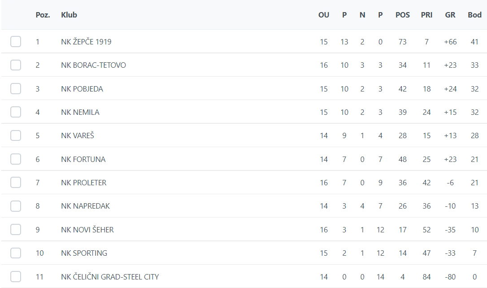Click the GR goal difference header
Image resolution: width=487 pixels, height=288 pixels.
click(450, 15)
